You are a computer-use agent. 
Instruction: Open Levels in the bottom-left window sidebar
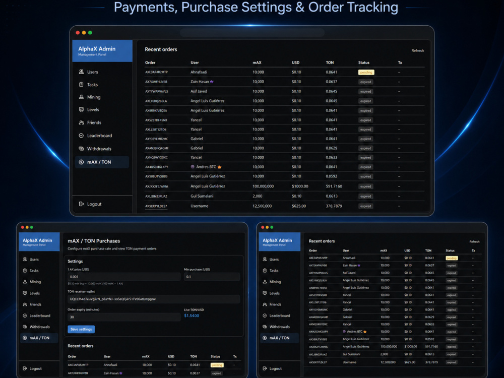click(34, 293)
